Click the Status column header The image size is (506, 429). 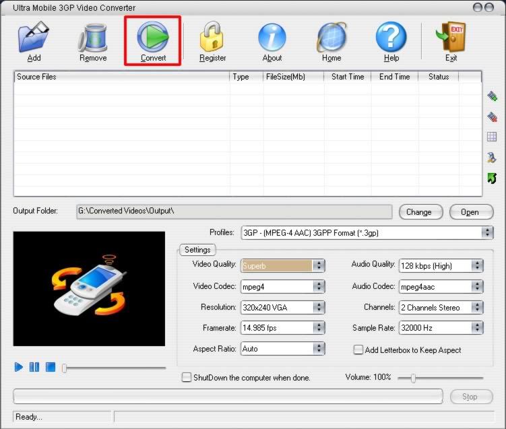click(x=439, y=77)
